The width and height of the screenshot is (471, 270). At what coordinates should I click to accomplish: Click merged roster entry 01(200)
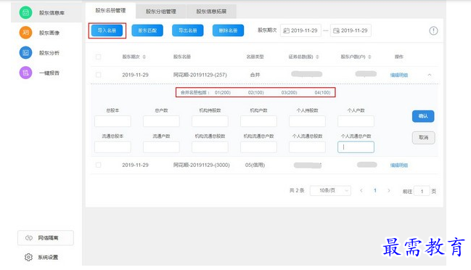pyautogui.click(x=223, y=92)
